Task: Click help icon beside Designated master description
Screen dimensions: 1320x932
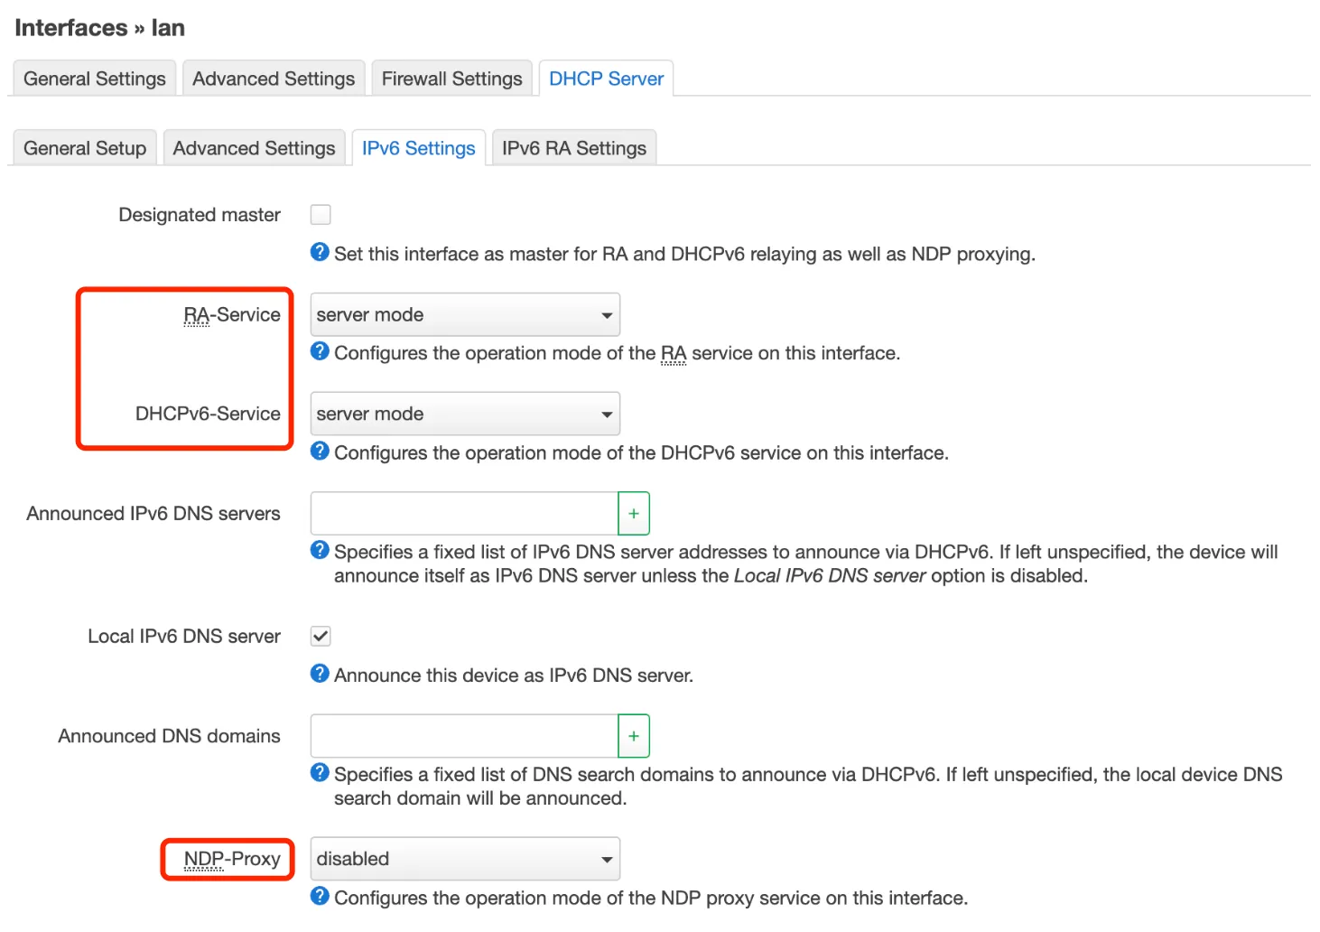Action: pyautogui.click(x=320, y=252)
